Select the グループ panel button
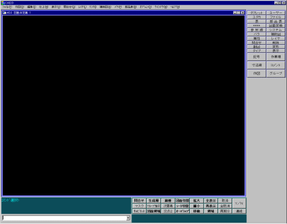 276,74
